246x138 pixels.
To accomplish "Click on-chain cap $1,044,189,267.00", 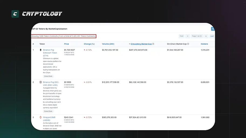I will (x=175, y=50).
